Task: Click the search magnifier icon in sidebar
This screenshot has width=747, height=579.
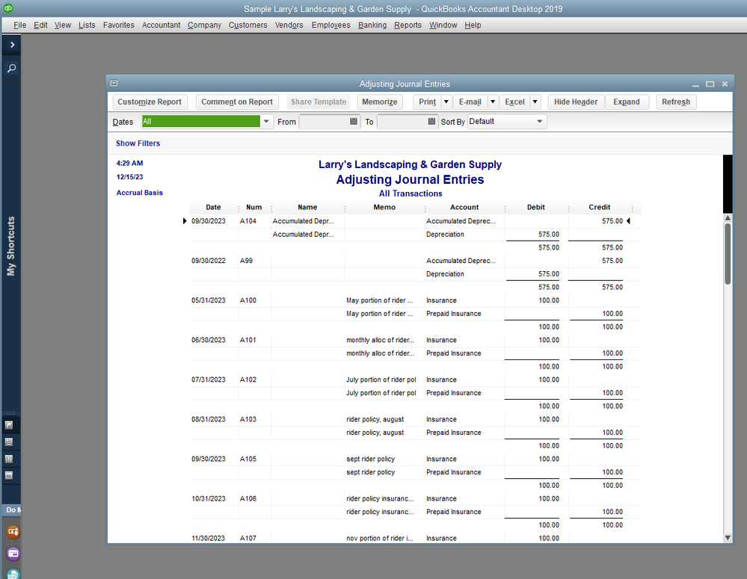Action: click(12, 69)
